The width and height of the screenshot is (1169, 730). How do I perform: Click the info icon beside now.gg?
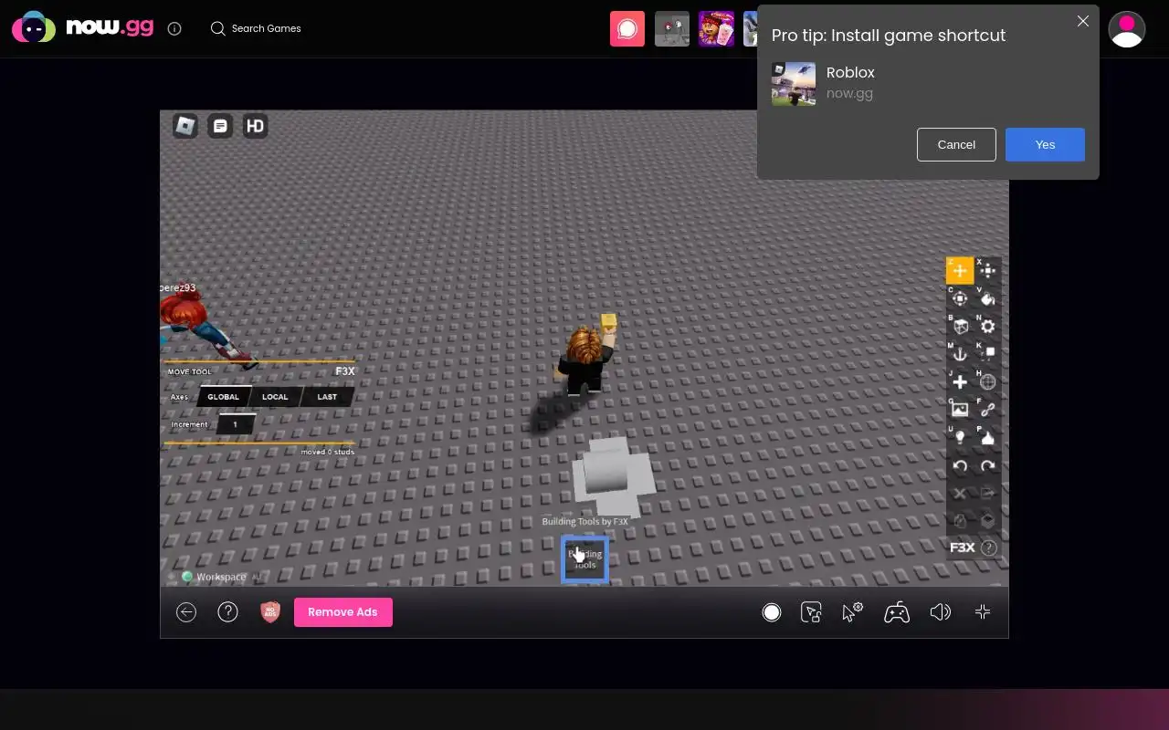(x=174, y=28)
